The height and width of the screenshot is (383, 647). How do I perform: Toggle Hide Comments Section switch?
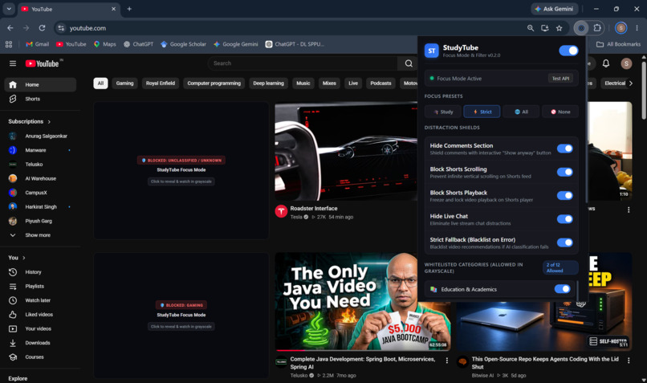tap(565, 149)
